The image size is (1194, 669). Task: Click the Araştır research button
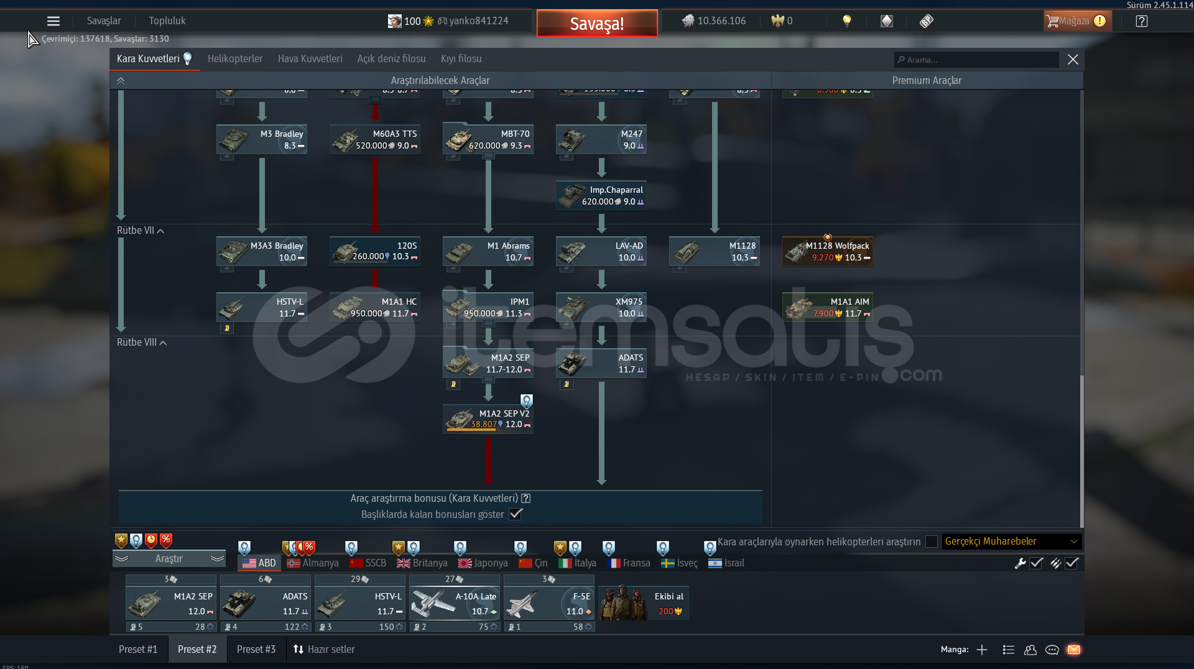169,559
